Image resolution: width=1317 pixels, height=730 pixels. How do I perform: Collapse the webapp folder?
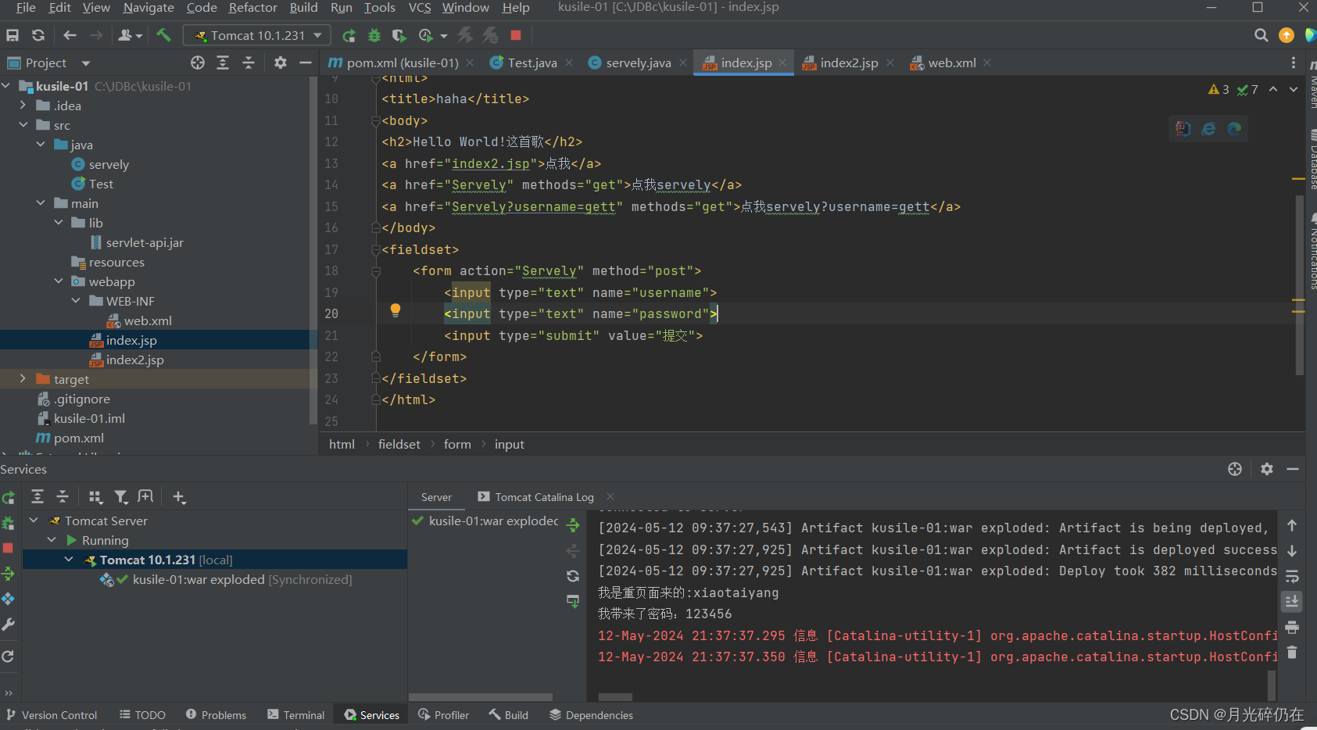coord(59,281)
